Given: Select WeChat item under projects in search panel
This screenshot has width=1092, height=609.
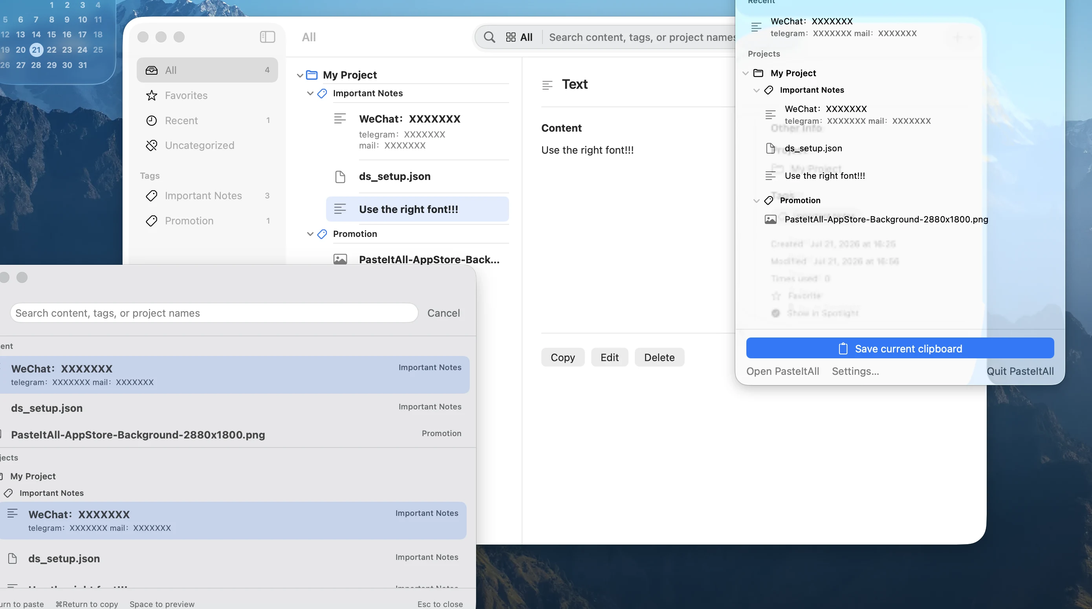Looking at the screenshot, I should 233,520.
